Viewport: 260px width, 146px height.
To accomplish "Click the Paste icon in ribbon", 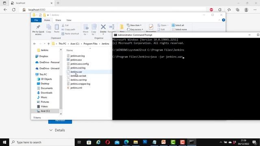I will (56, 28).
